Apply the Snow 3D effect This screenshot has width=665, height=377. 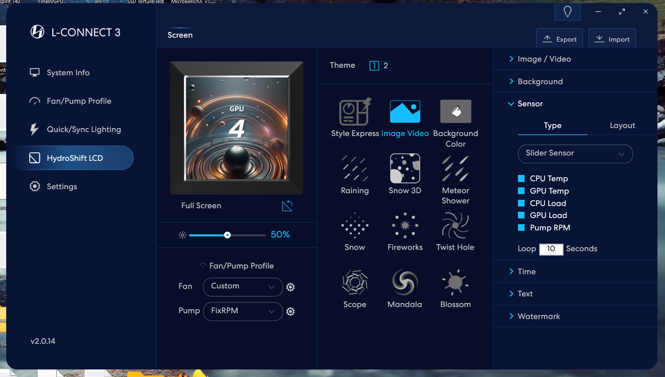(x=405, y=168)
